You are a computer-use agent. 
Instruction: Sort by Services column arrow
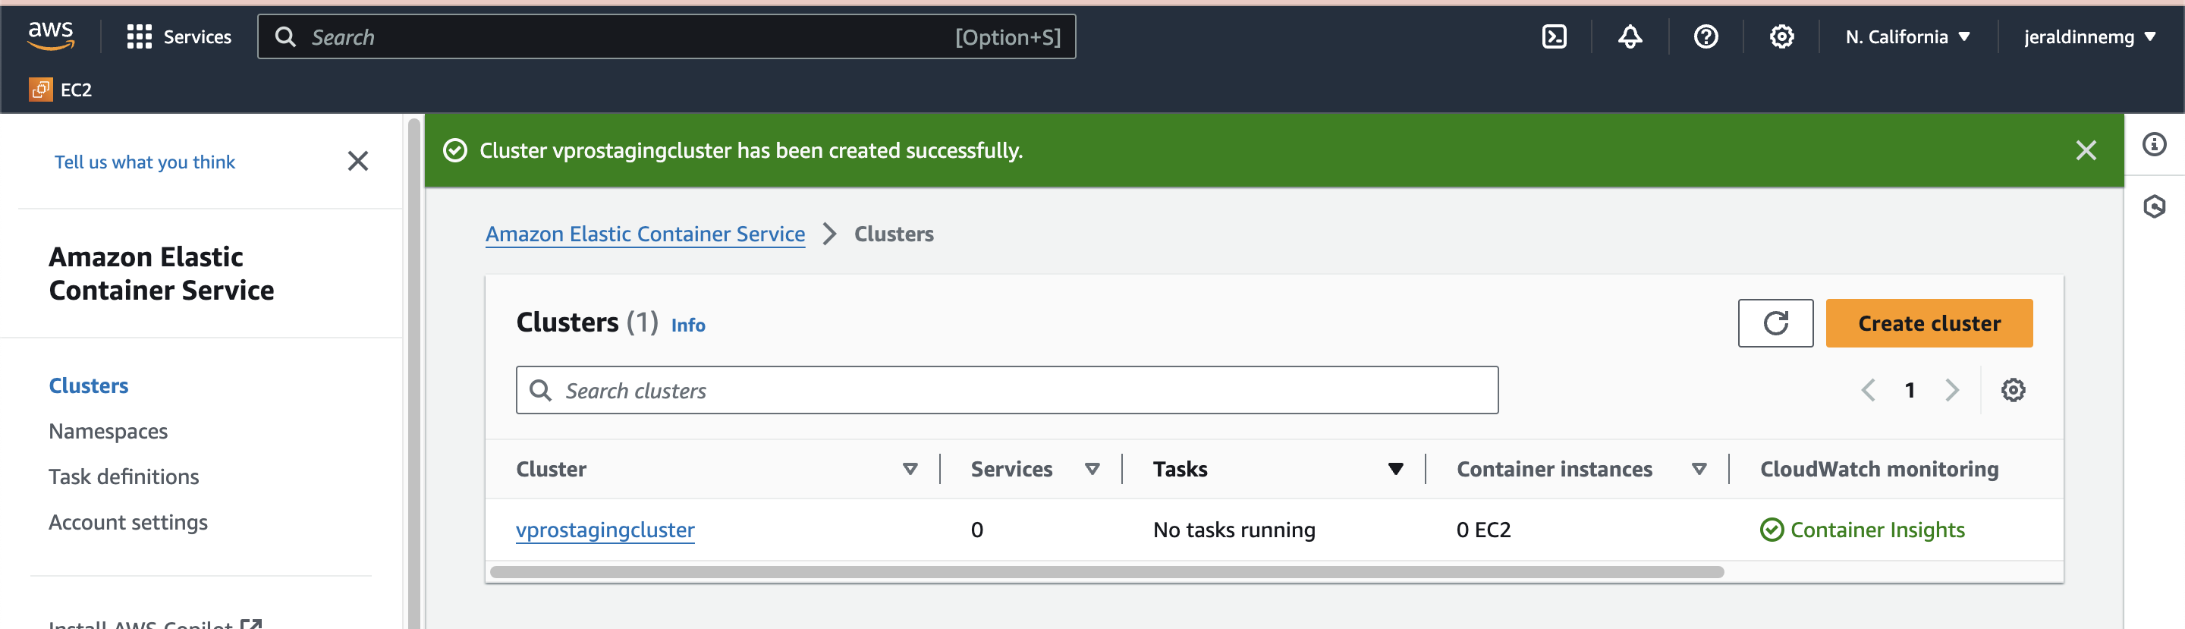[1092, 470]
